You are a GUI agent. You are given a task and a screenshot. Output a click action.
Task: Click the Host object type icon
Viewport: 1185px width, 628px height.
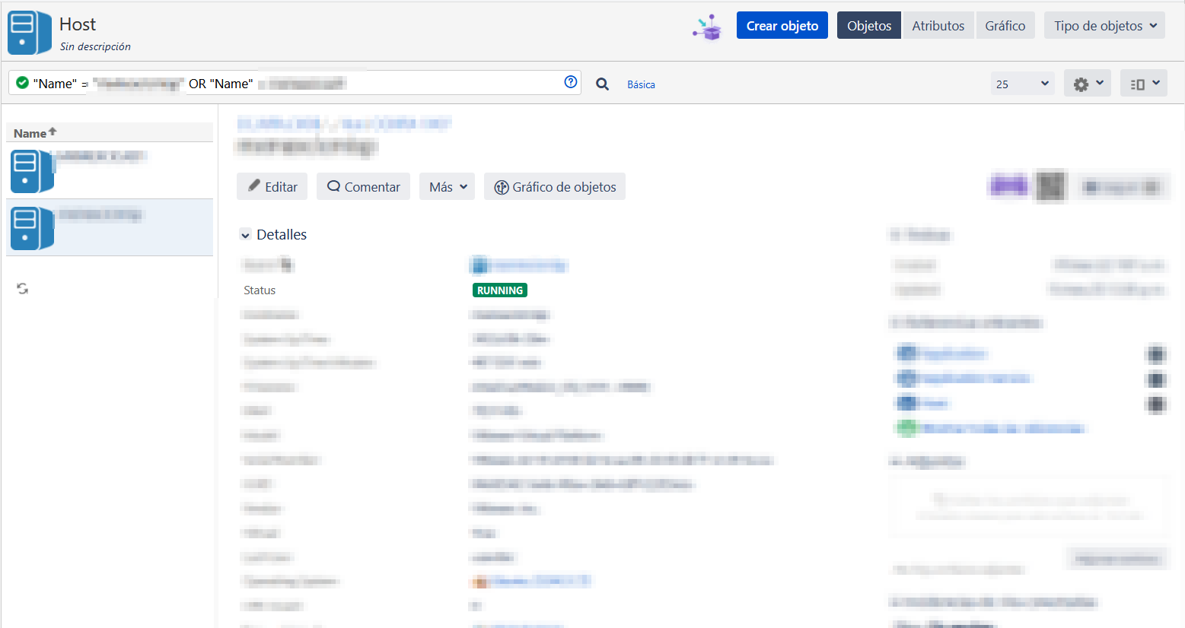click(30, 33)
